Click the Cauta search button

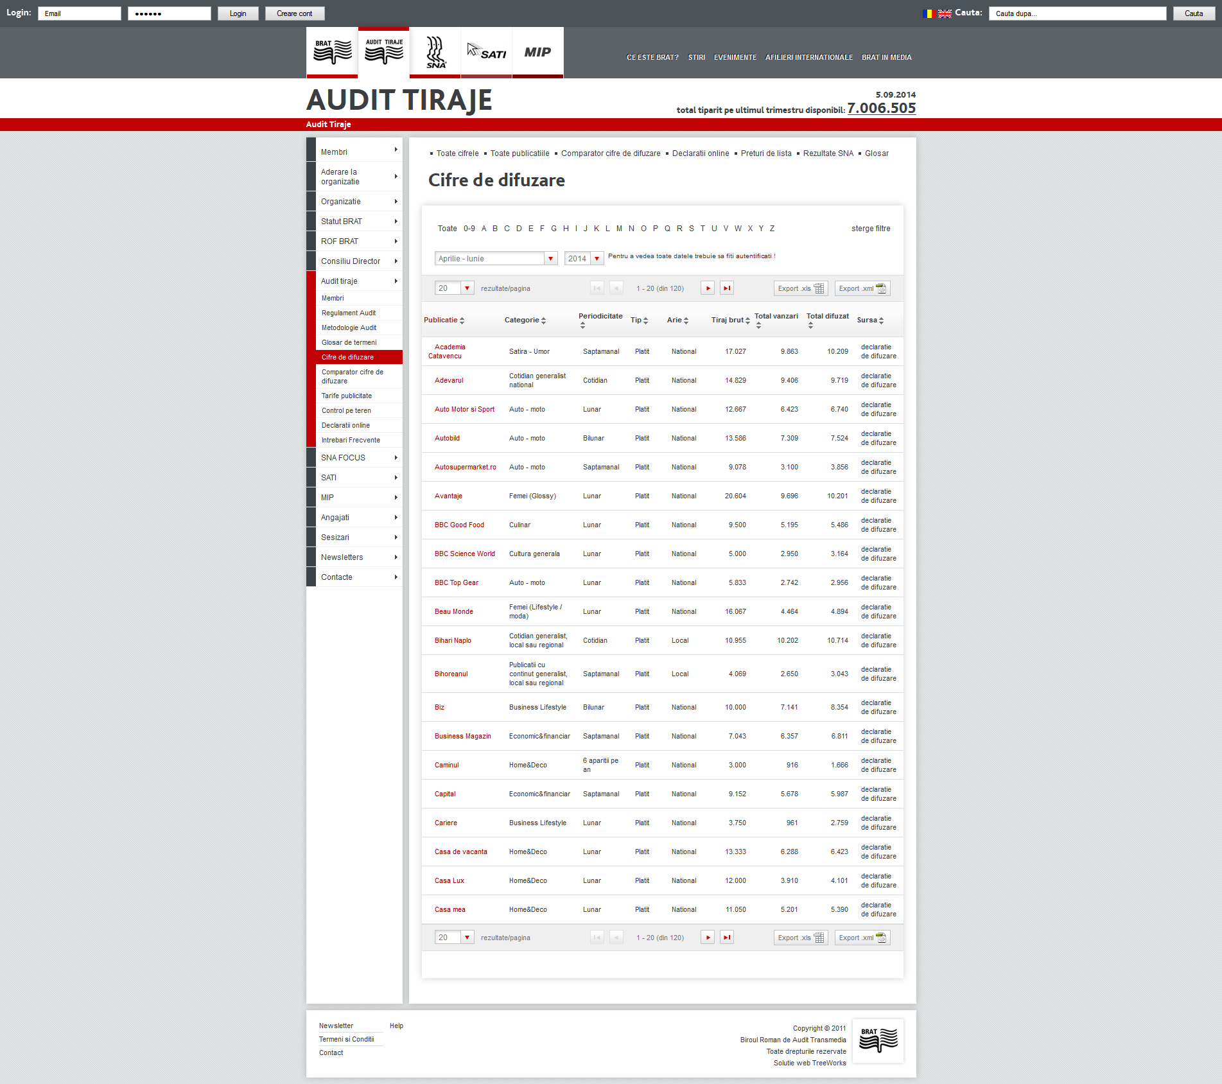[1194, 13]
